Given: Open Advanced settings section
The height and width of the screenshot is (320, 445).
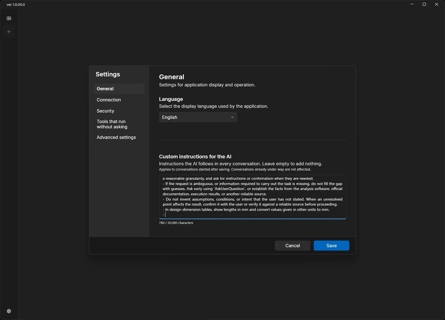Looking at the screenshot, I should [119, 137].
